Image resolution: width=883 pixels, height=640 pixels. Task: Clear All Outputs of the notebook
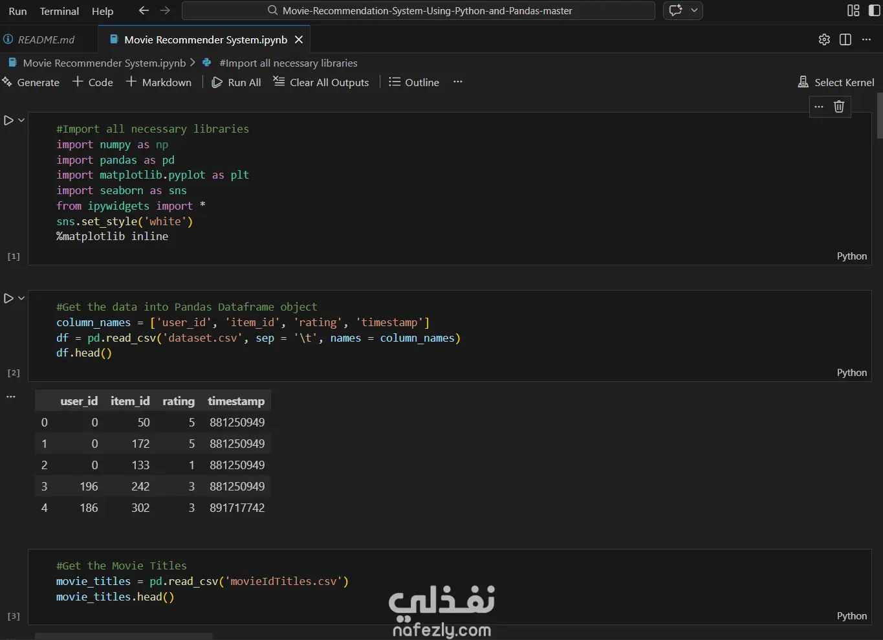321,82
